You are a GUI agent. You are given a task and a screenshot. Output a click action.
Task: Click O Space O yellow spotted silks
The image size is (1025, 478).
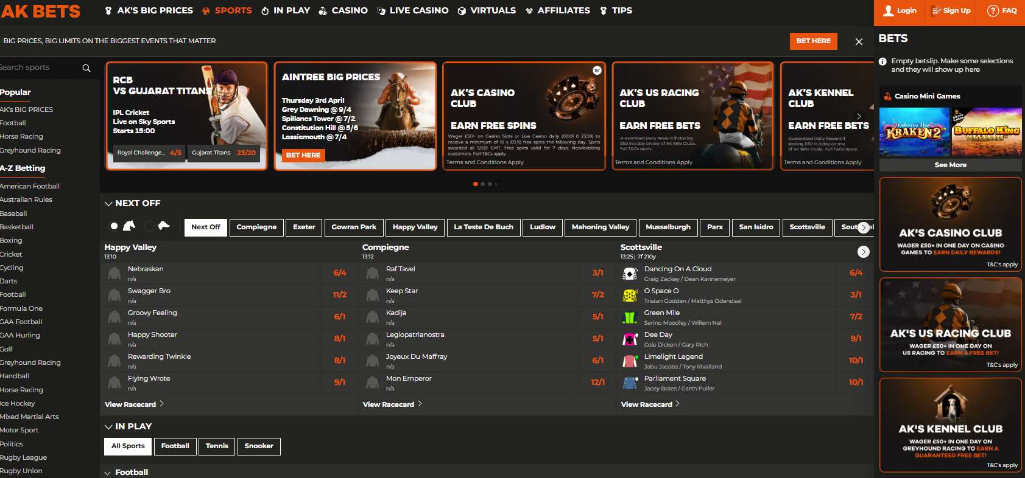click(630, 296)
